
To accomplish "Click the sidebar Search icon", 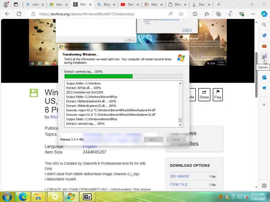I will 264,25.
